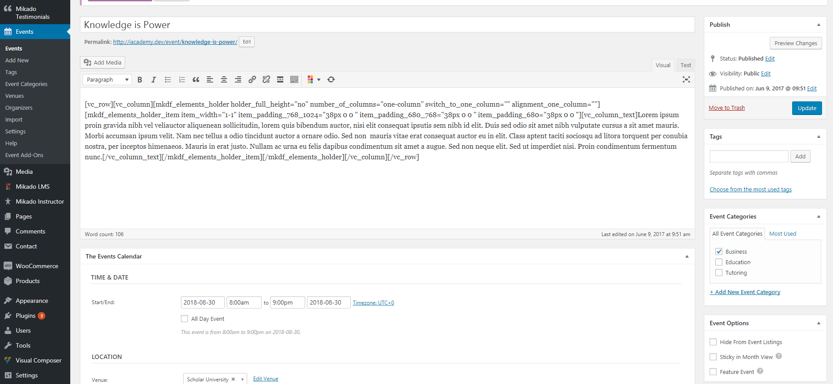Insert the Read More tag
The image size is (833, 384).
(280, 79)
